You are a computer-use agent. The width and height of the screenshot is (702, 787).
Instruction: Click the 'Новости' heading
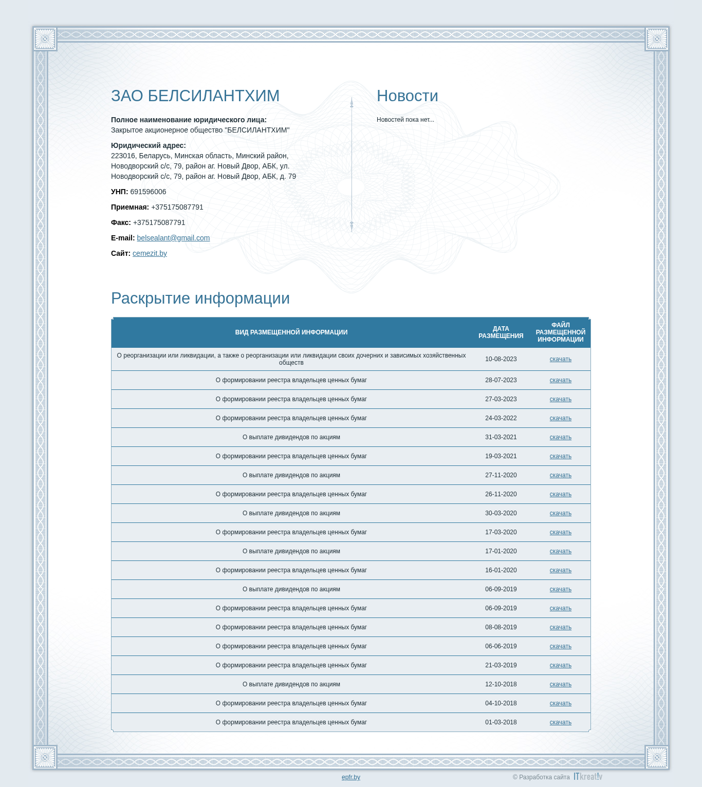click(x=408, y=96)
